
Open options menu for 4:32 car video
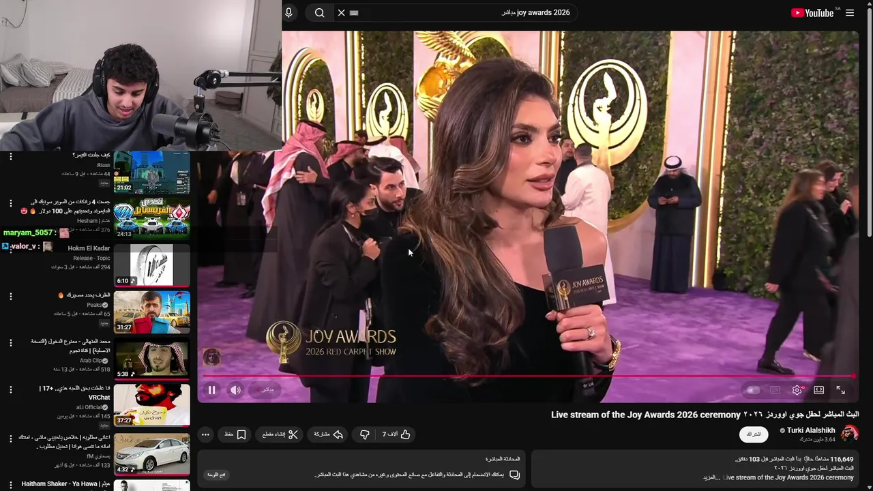[x=10, y=438]
